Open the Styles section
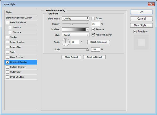 21,12
